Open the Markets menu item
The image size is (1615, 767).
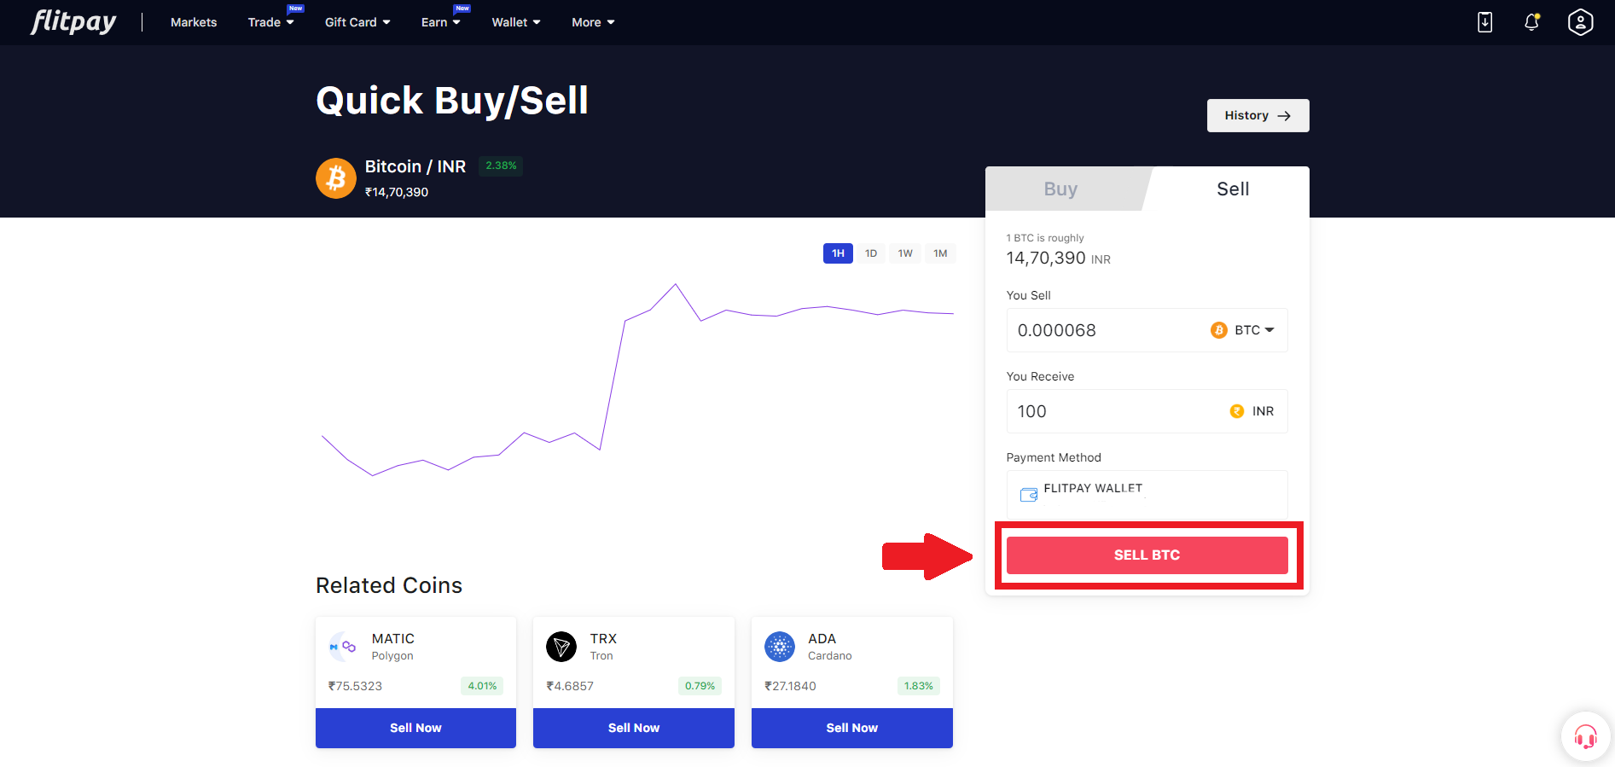point(194,22)
